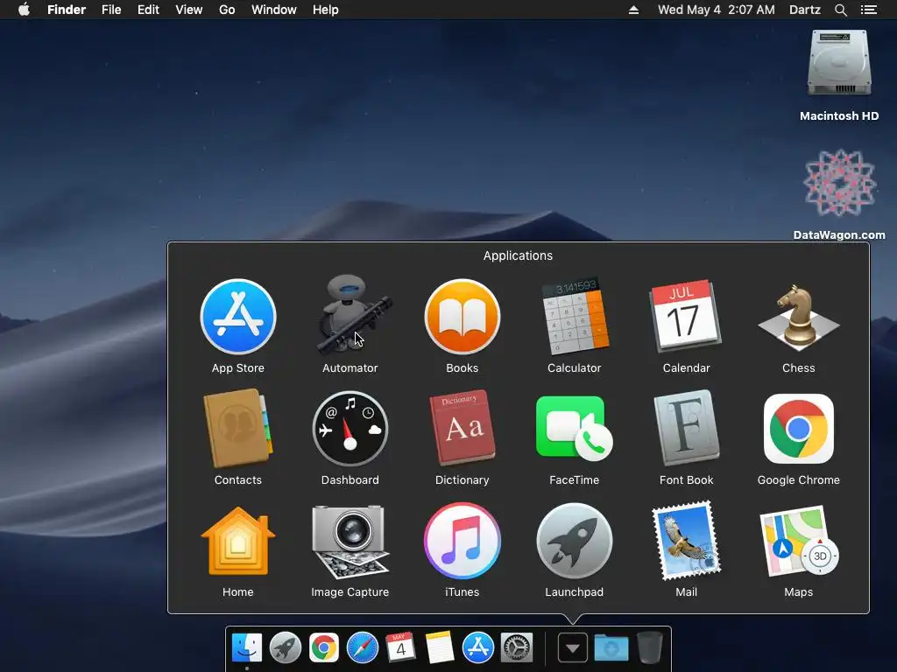
Task: Click the Applications stack title
Action: coord(518,255)
